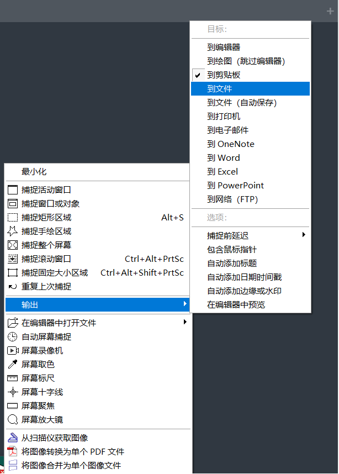Click the 屏幕放大镜 magnifier icon

(x=12, y=419)
